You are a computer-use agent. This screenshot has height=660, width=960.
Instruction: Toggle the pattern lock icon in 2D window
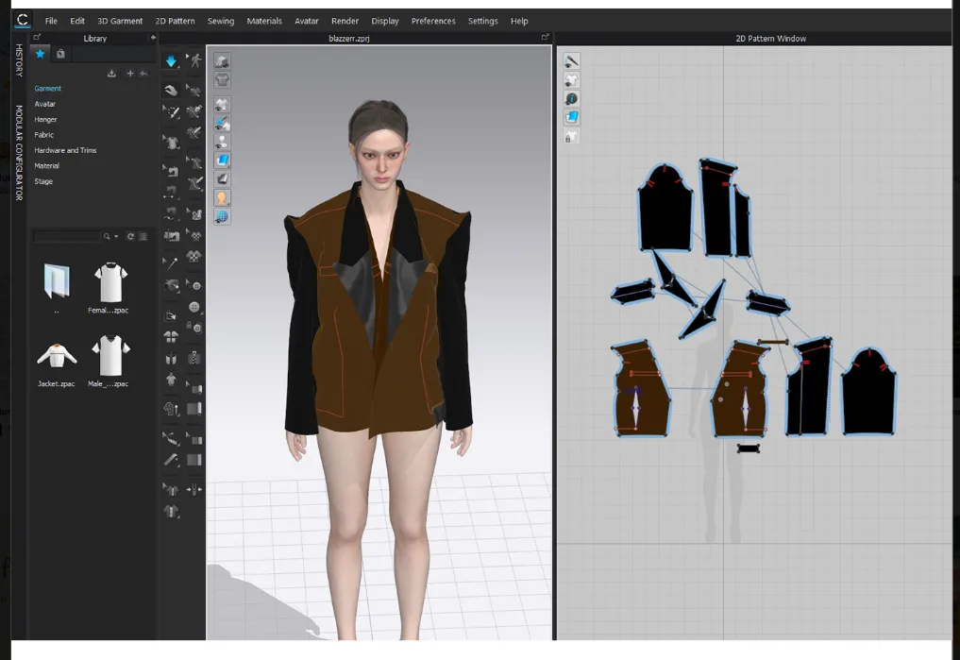coord(569,136)
